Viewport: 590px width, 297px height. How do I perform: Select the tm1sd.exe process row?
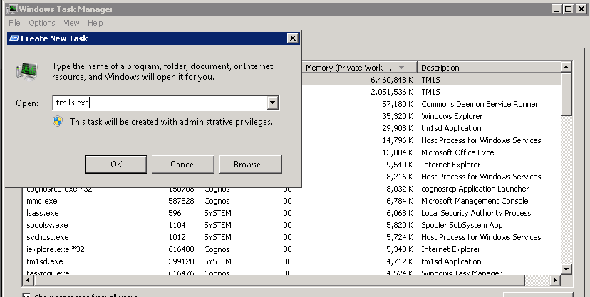(291, 261)
